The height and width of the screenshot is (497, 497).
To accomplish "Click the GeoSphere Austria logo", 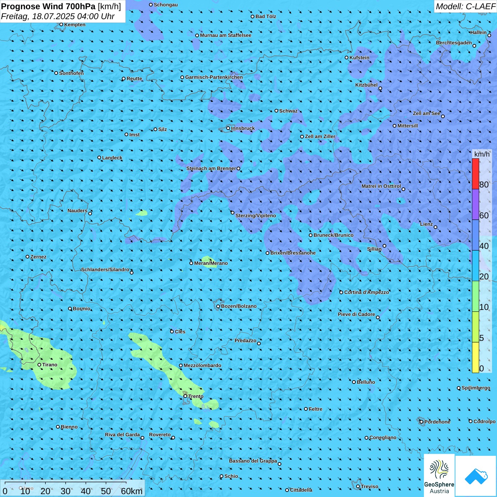I will click(x=439, y=475).
